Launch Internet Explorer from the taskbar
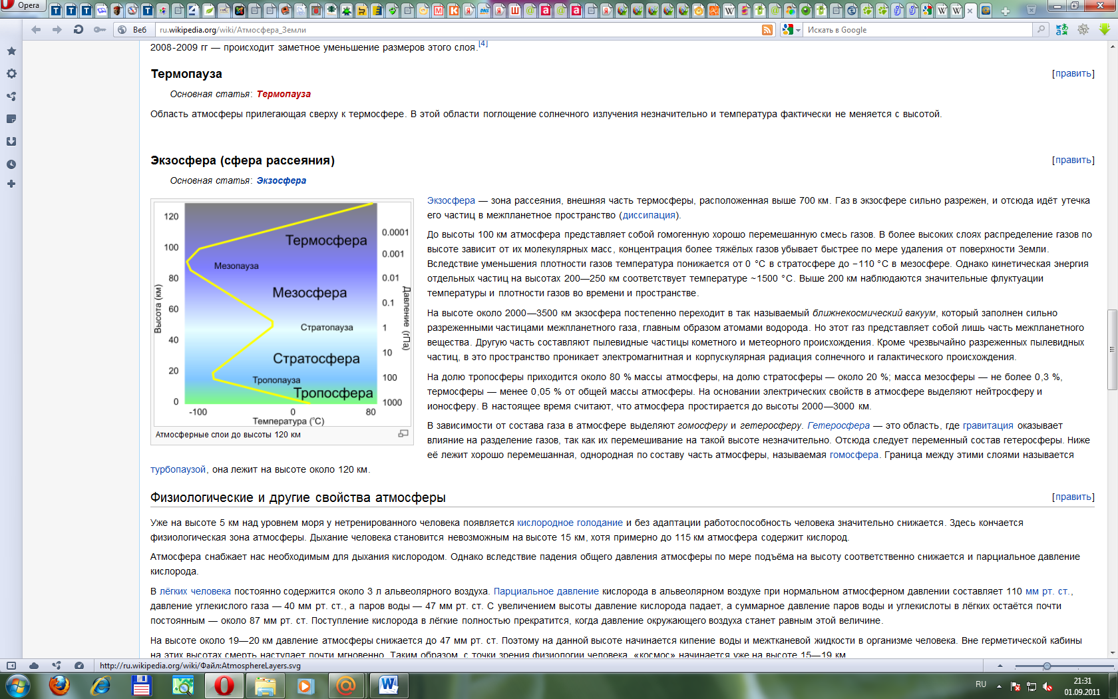The width and height of the screenshot is (1118, 699). [x=100, y=686]
